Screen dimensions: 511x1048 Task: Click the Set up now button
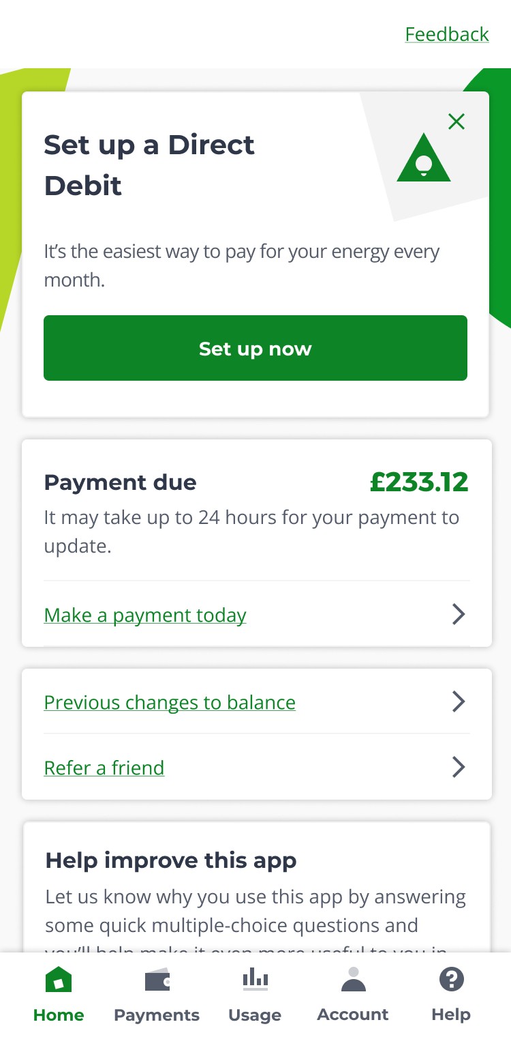coord(255,348)
